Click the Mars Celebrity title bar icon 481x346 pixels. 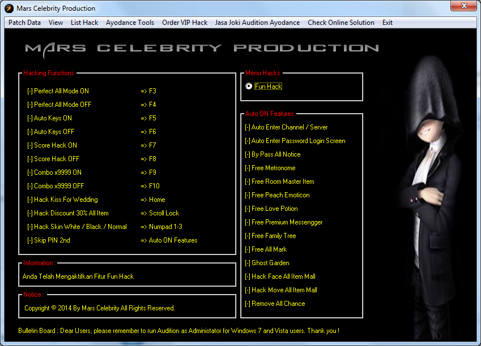[9, 8]
